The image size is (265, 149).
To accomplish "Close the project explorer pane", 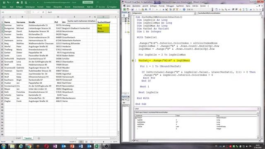I will [x=129, y=12].
